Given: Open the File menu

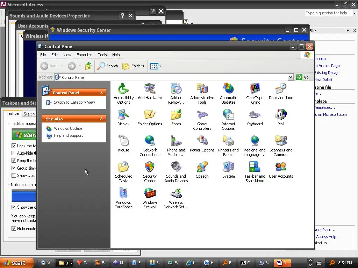Looking at the screenshot, I should coord(43,55).
